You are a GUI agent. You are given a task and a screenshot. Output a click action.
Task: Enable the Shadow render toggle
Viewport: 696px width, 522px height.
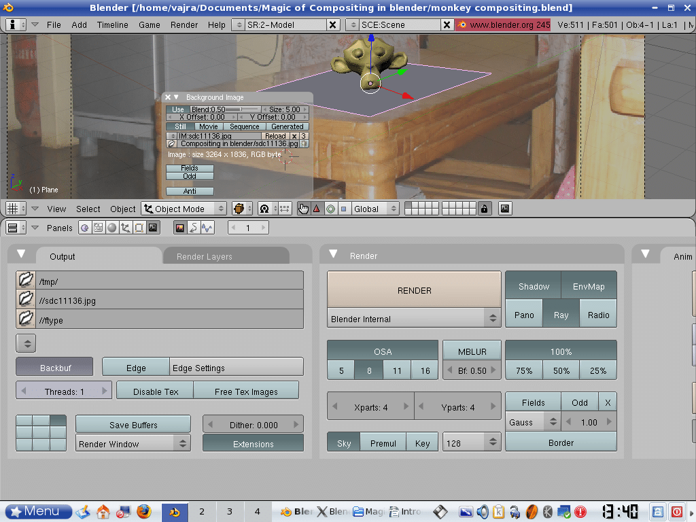[x=534, y=286]
